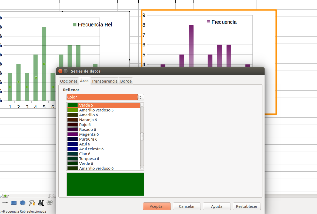317x214 pixels.
Task: Pick the Magenta 6 color entry
Action: [x=89, y=134]
